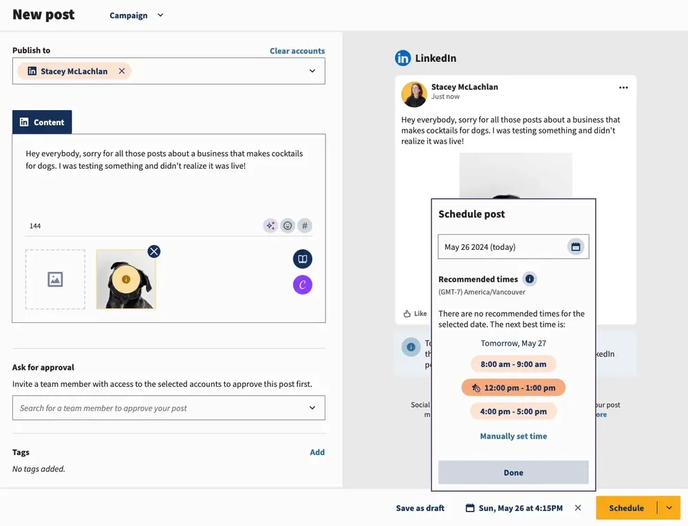Launch Canva from the purple C icon
The image size is (688, 526).
[303, 284]
